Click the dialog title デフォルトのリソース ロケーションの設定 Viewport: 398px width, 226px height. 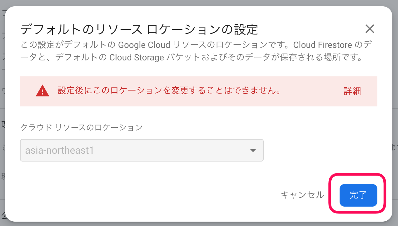pyautogui.click(x=139, y=30)
